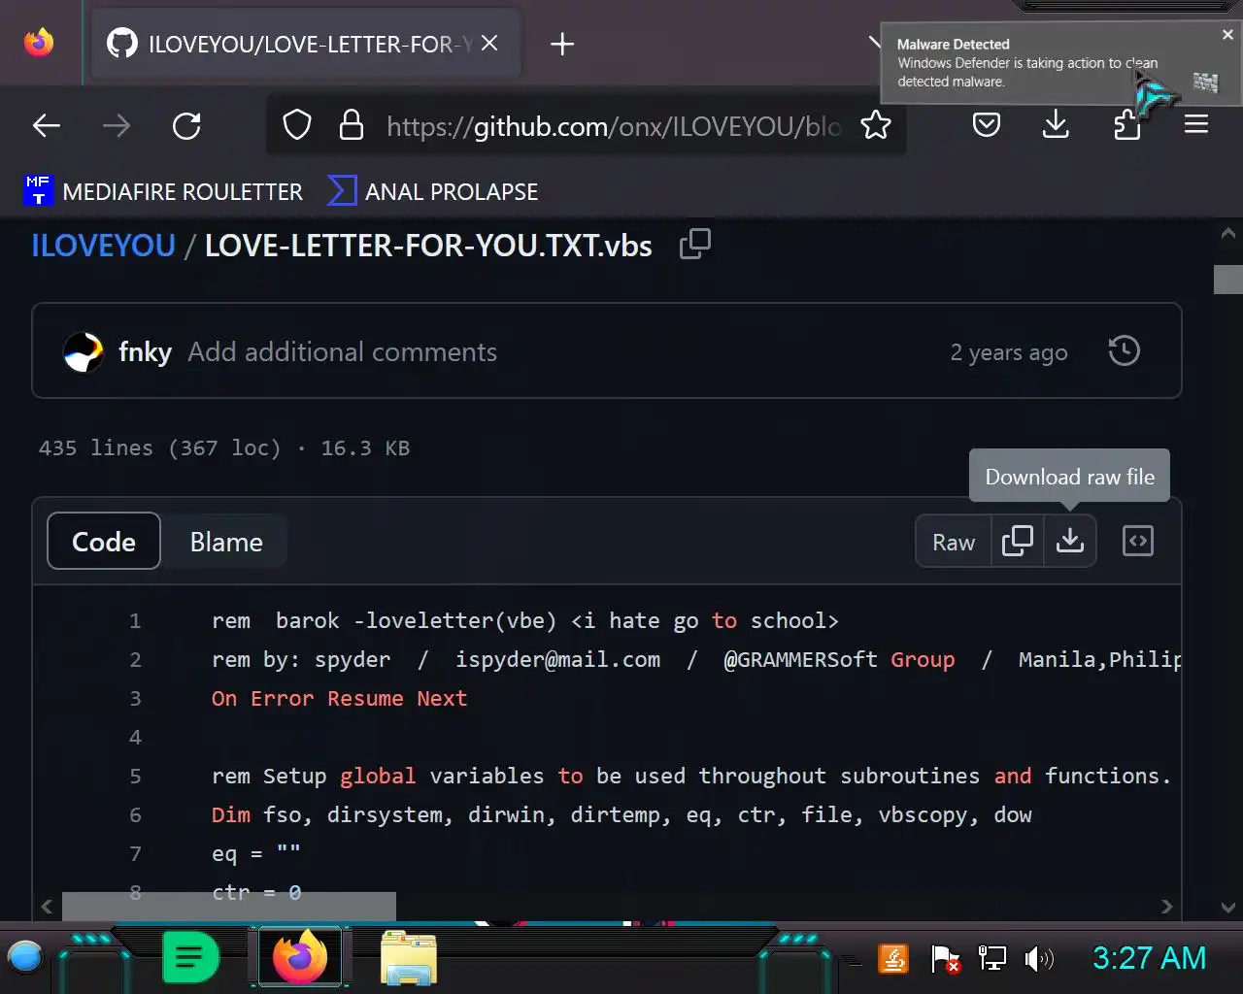The width and height of the screenshot is (1243, 994).
Task: Open the Firefox downloads panel
Action: point(1057,125)
